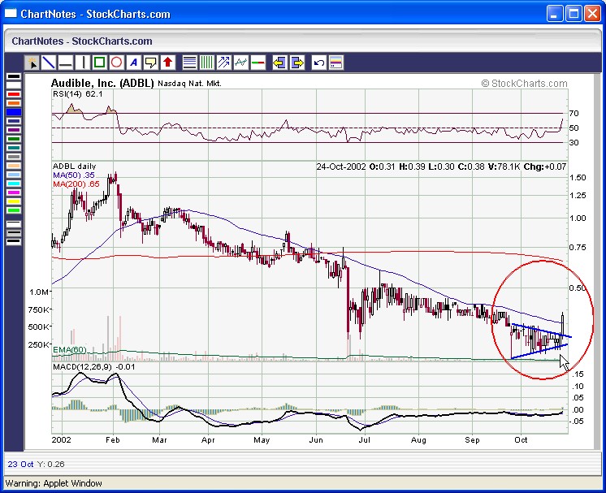Choose the diagonal trend line tool
Image resolution: width=606 pixels, height=493 pixels.
click(x=48, y=63)
